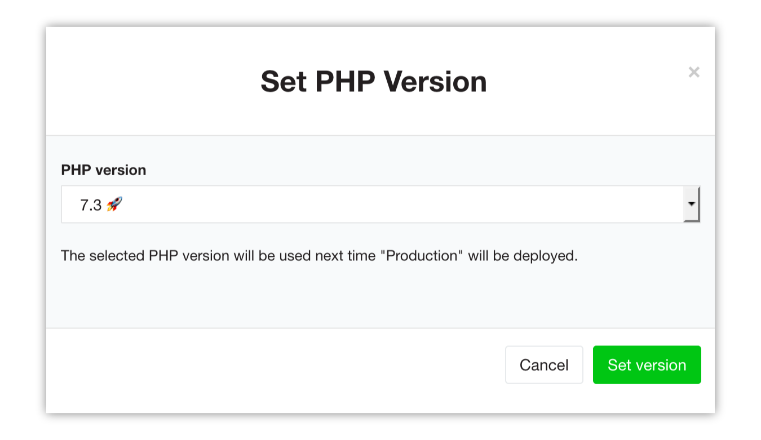Click the small black triangle in the select

coord(691,205)
